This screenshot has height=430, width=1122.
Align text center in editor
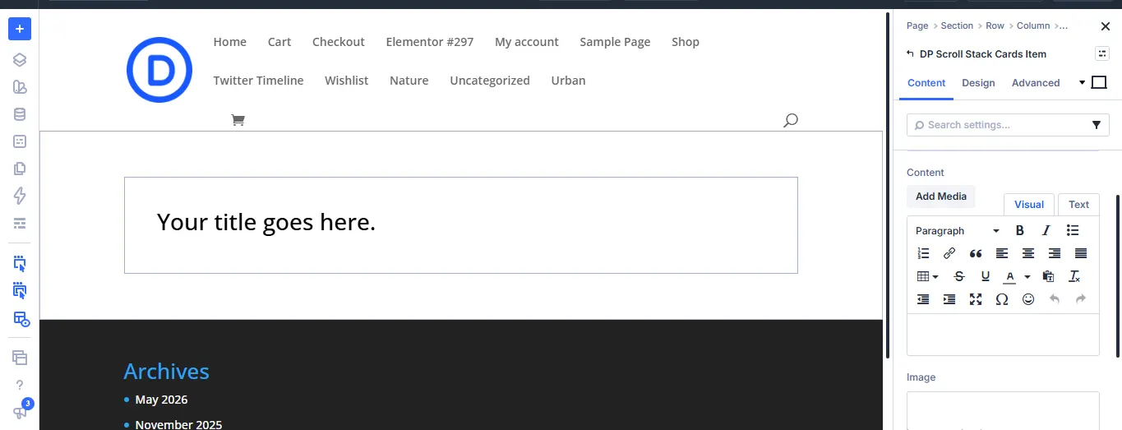click(1028, 253)
